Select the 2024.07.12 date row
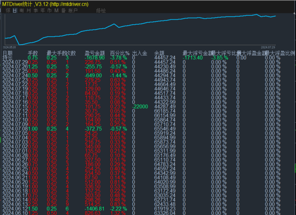The width and height of the screenshot is (296, 215). [15, 111]
